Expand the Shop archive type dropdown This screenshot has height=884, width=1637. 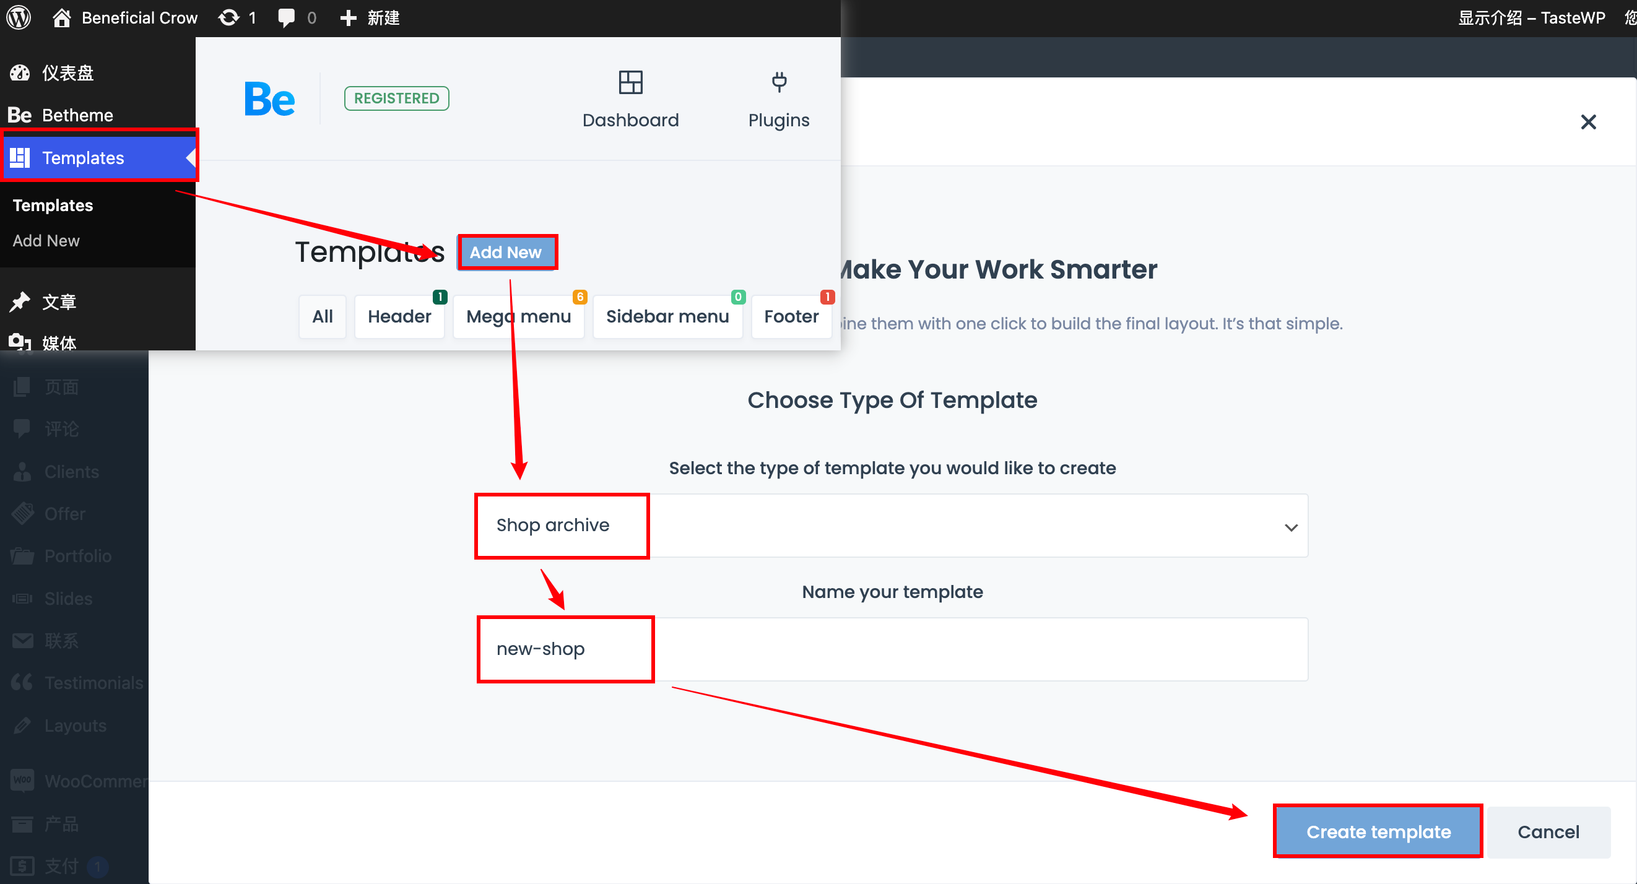(1290, 526)
